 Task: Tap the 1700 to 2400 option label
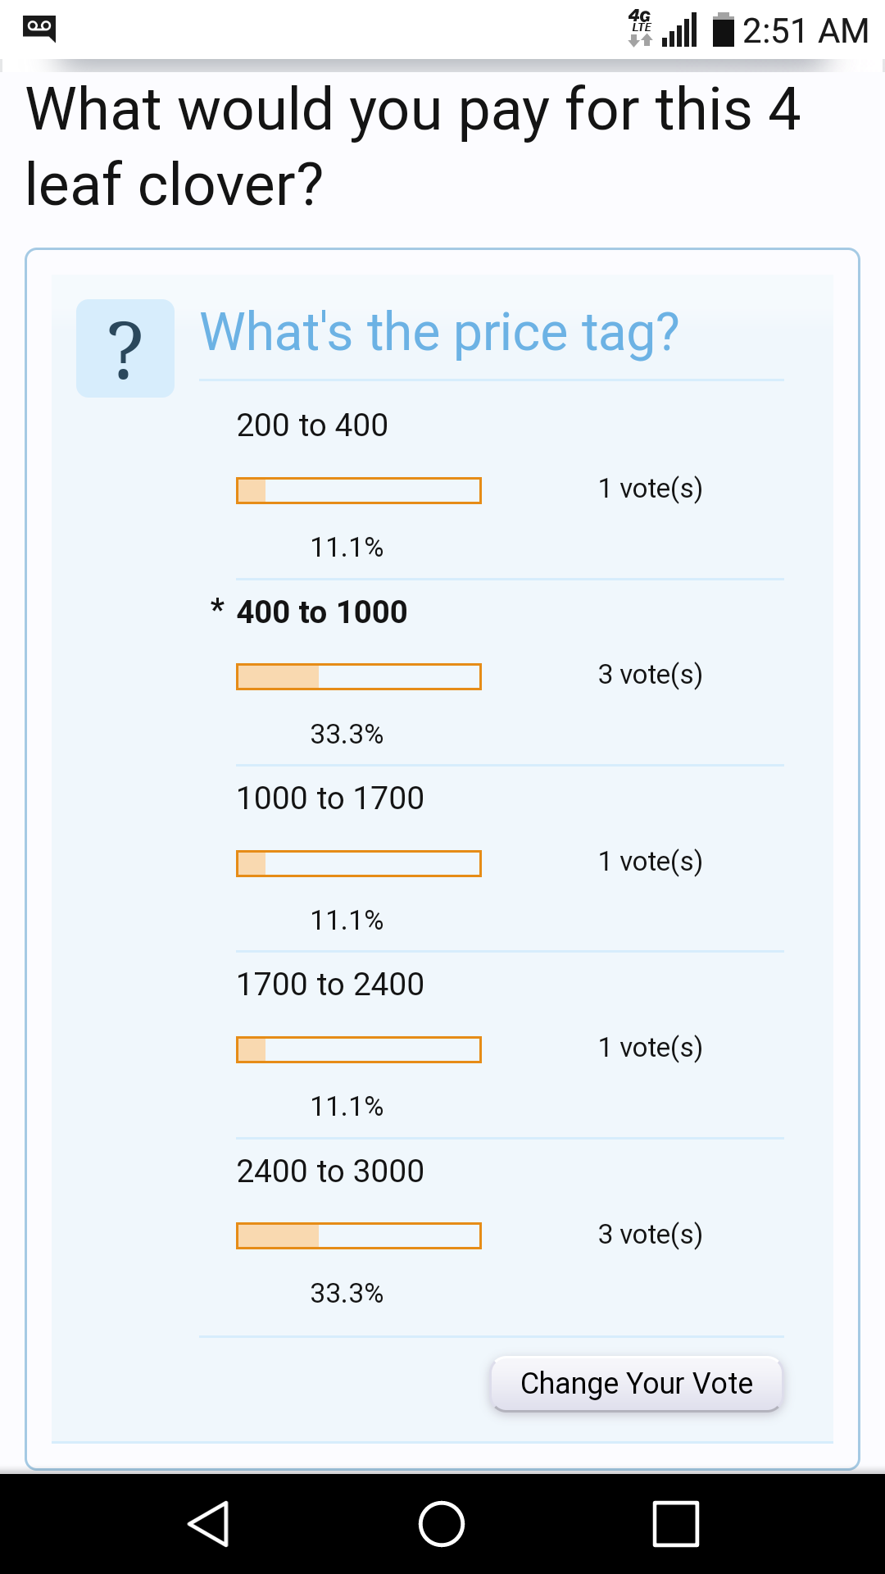click(330, 985)
